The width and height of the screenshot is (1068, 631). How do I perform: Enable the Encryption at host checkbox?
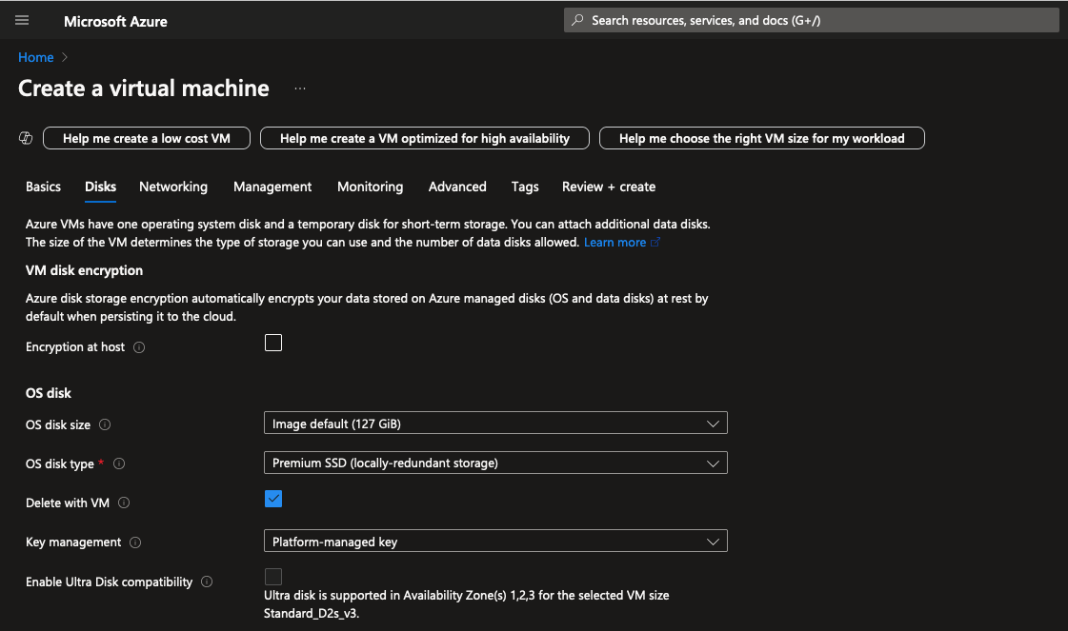273,343
